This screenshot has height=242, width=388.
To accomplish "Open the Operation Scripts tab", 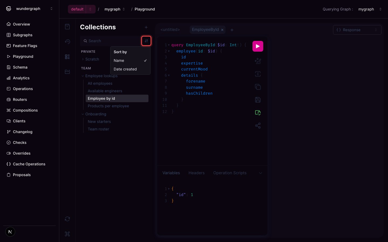I will [x=230, y=173].
